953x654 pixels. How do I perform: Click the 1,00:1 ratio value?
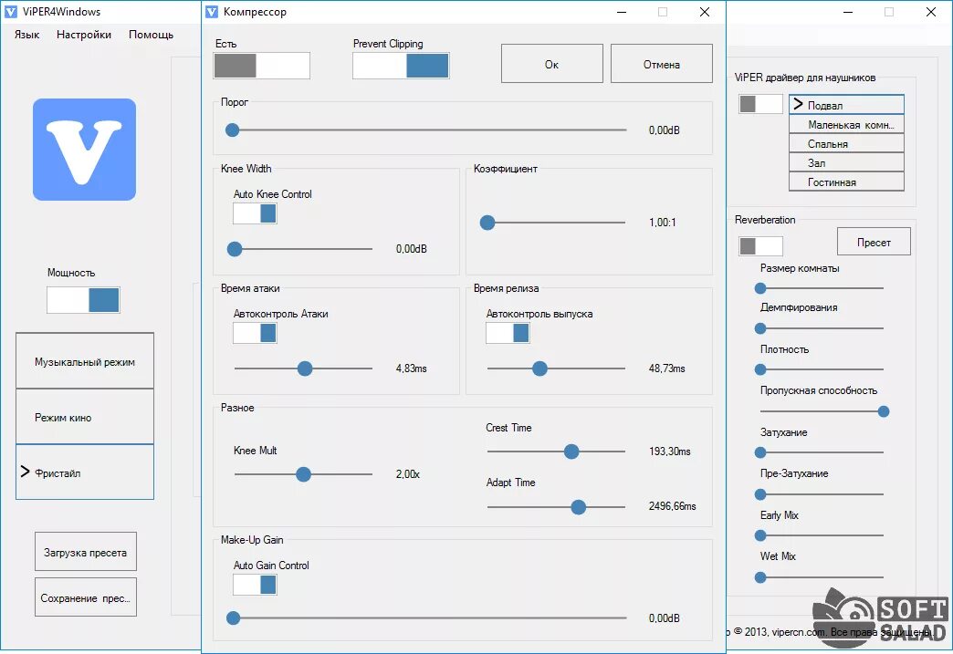pyautogui.click(x=663, y=223)
